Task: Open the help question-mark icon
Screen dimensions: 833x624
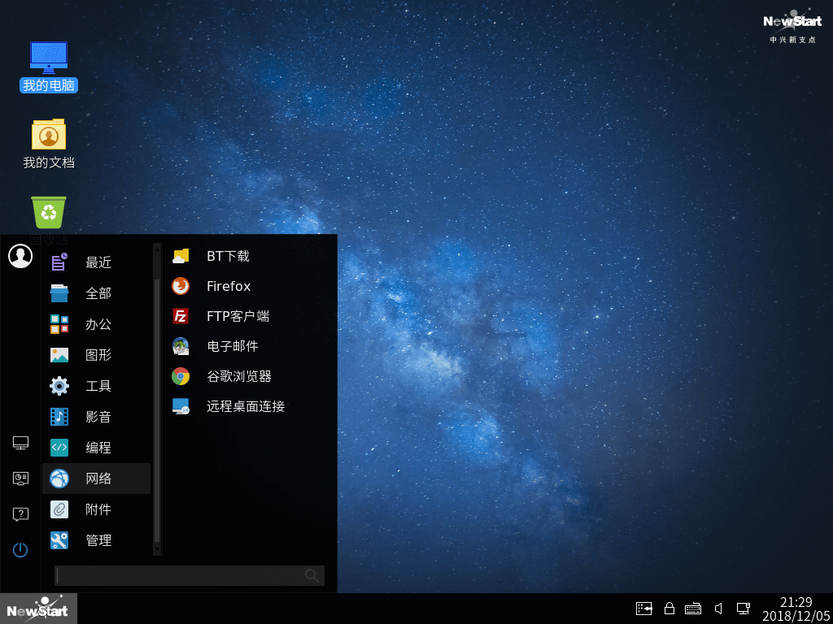Action: point(20,514)
